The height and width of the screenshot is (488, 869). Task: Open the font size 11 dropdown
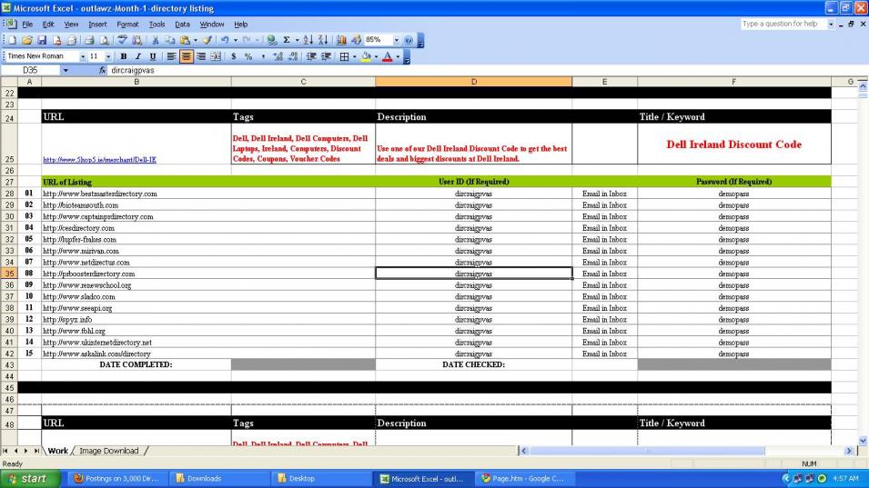pos(108,56)
